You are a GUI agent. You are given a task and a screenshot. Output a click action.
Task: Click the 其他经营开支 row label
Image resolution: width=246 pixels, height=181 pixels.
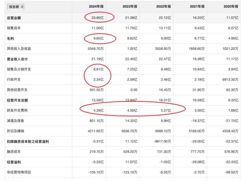[x=17, y=90]
